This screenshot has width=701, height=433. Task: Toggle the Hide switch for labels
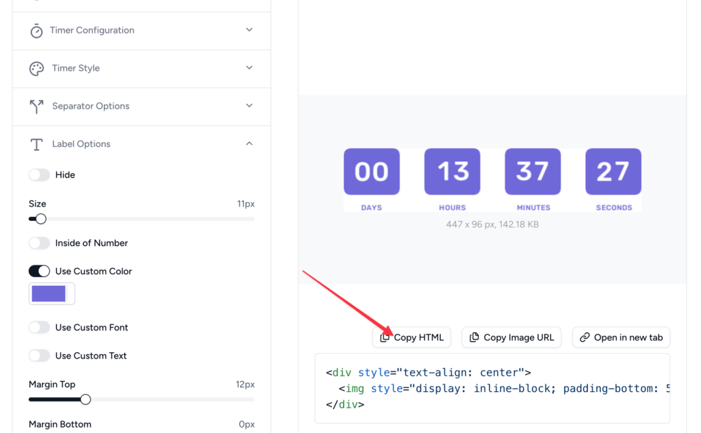[39, 174]
